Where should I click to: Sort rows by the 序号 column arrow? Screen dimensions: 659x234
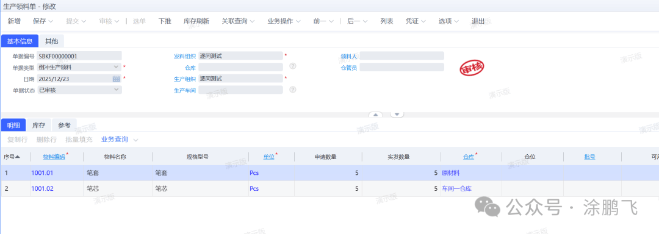tap(17, 157)
